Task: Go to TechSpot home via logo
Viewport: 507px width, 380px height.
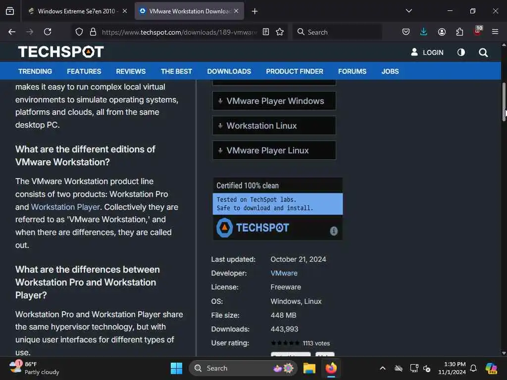Action: [x=61, y=51]
